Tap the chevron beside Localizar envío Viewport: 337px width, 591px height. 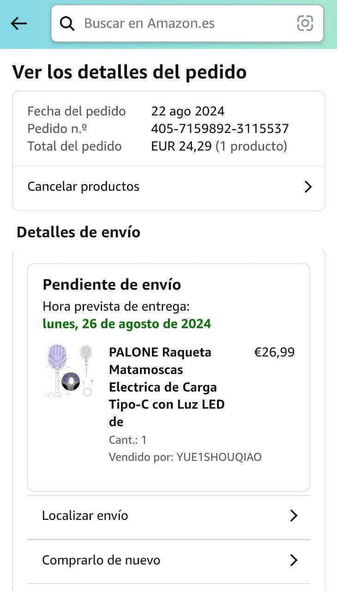[294, 515]
